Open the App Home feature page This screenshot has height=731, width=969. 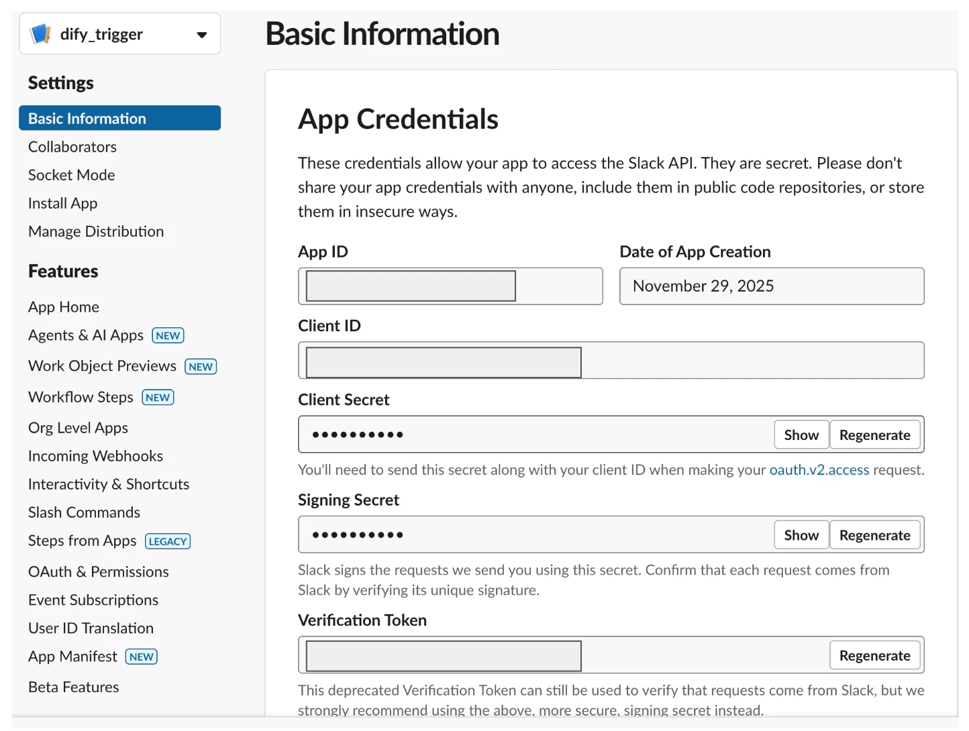(64, 307)
